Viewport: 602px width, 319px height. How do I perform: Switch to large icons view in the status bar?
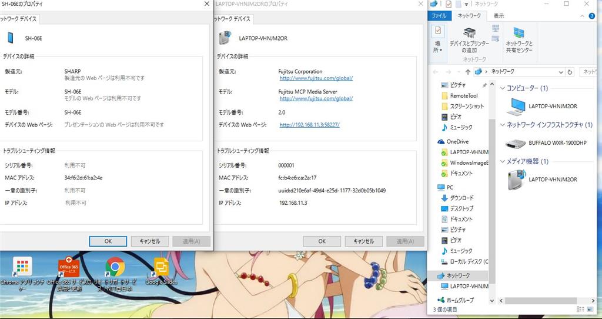click(590, 310)
